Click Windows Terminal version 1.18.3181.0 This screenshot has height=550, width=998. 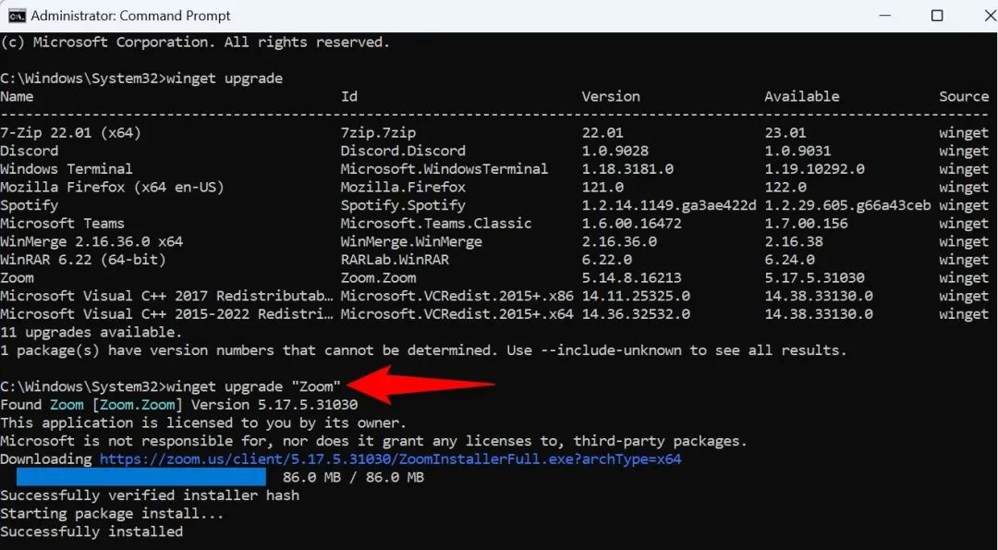(x=627, y=169)
